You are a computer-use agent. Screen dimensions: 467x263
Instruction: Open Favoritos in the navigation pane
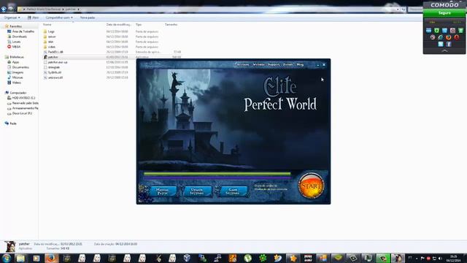tap(15, 26)
